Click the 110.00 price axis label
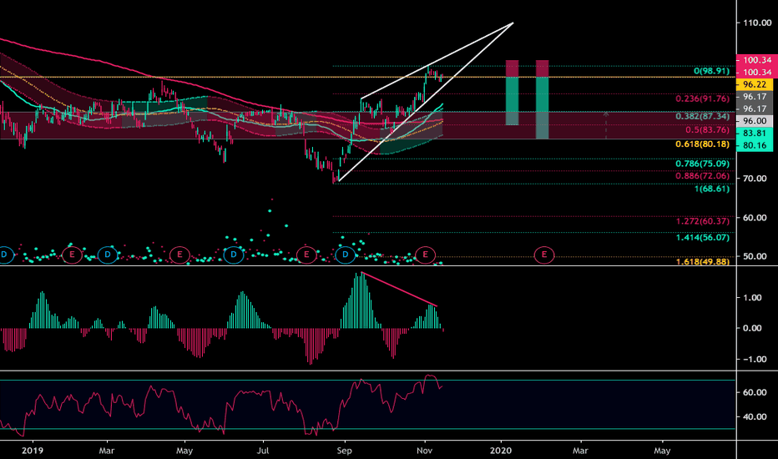 [x=756, y=23]
